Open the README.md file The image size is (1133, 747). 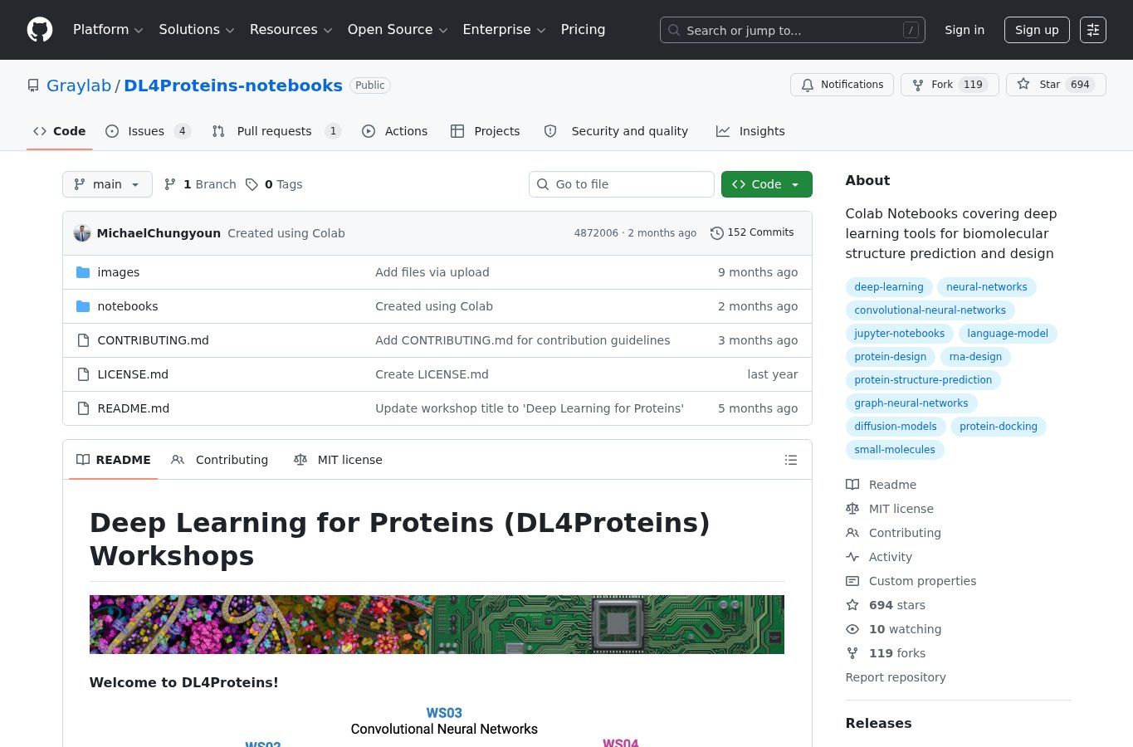[x=134, y=408]
